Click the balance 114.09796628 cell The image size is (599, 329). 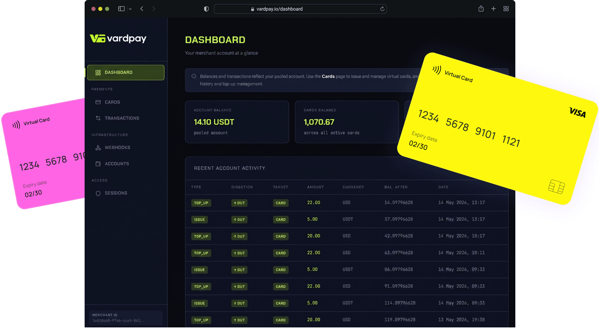tap(400, 303)
